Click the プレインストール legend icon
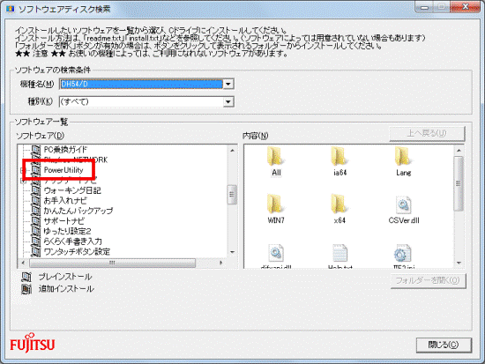Image resolution: width=485 pixels, height=364 pixels. point(26,277)
